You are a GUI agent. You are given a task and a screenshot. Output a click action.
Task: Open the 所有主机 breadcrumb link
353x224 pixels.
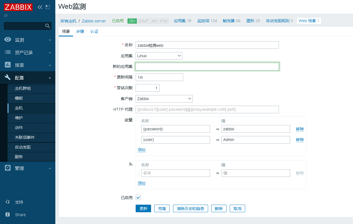(68, 21)
